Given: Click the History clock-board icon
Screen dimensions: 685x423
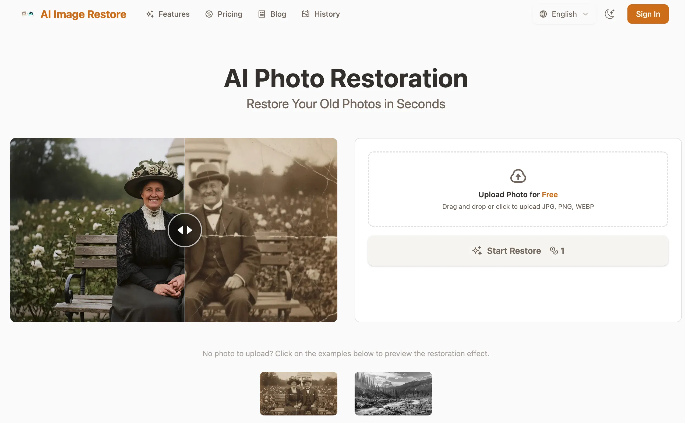Looking at the screenshot, I should (x=305, y=14).
